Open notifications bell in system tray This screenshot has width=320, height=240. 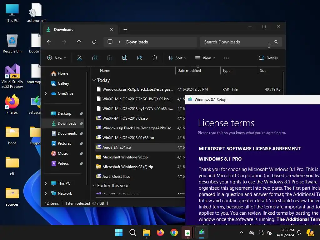(299, 232)
